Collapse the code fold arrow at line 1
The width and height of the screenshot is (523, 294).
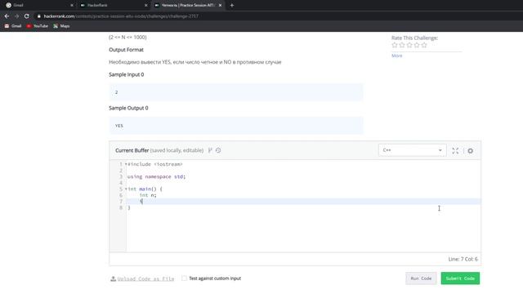click(x=126, y=164)
